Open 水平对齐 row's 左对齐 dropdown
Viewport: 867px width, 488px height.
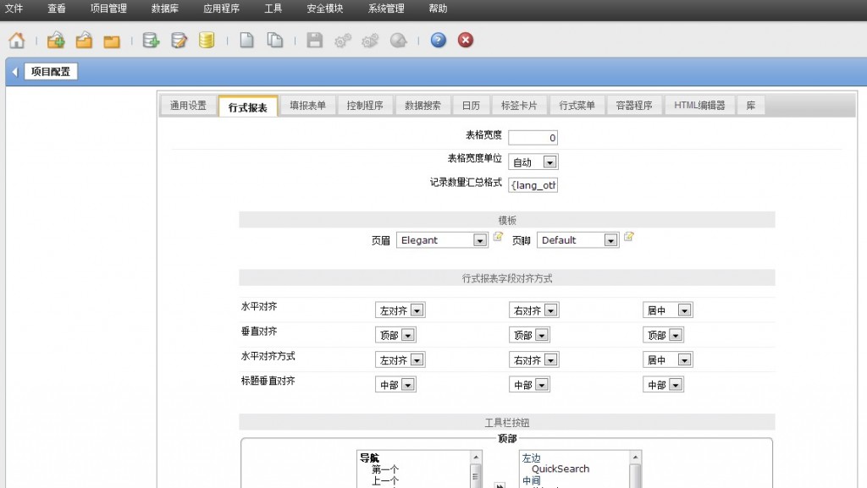click(400, 310)
